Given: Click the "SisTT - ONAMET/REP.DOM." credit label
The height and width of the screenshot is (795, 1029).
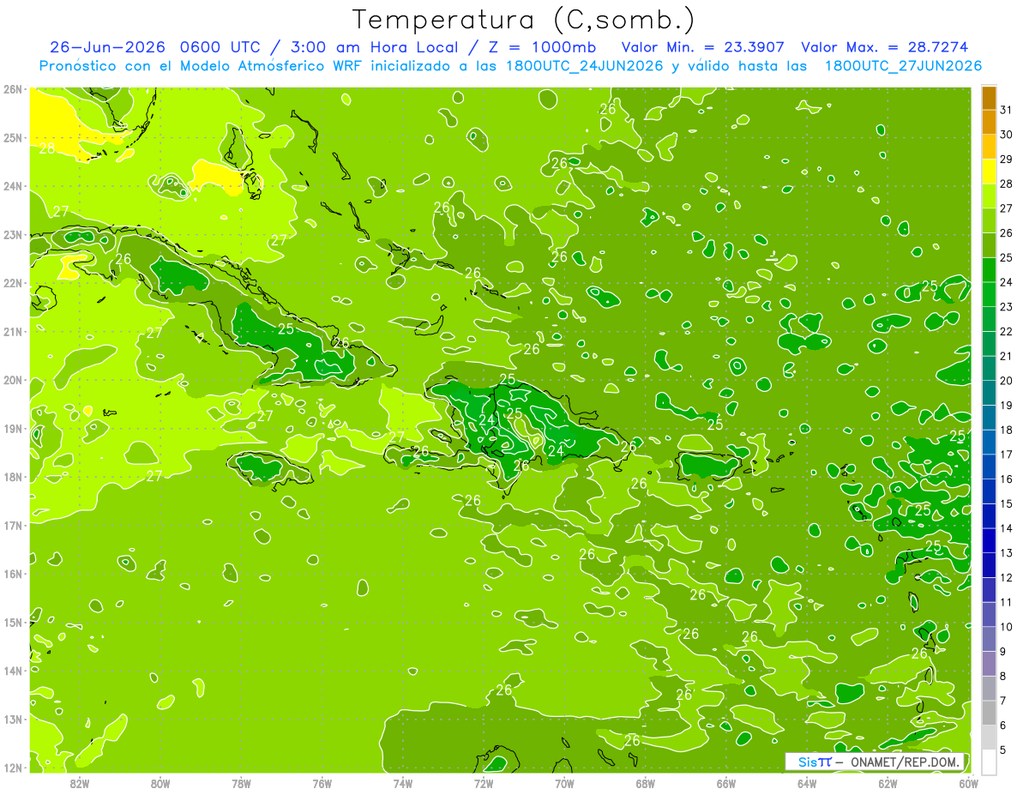Looking at the screenshot, I should [x=876, y=762].
